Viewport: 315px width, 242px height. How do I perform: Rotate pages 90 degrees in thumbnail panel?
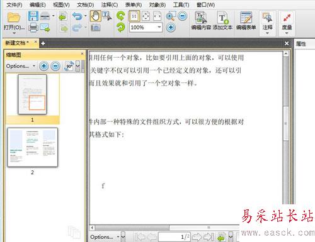pos(69,66)
